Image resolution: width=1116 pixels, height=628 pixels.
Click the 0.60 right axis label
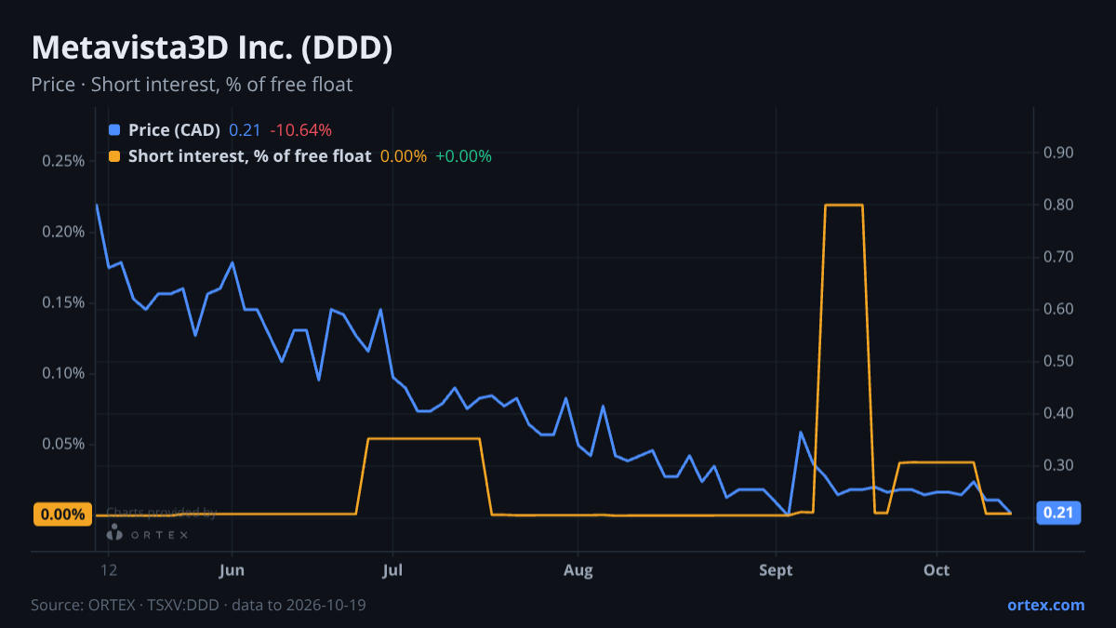(1058, 309)
